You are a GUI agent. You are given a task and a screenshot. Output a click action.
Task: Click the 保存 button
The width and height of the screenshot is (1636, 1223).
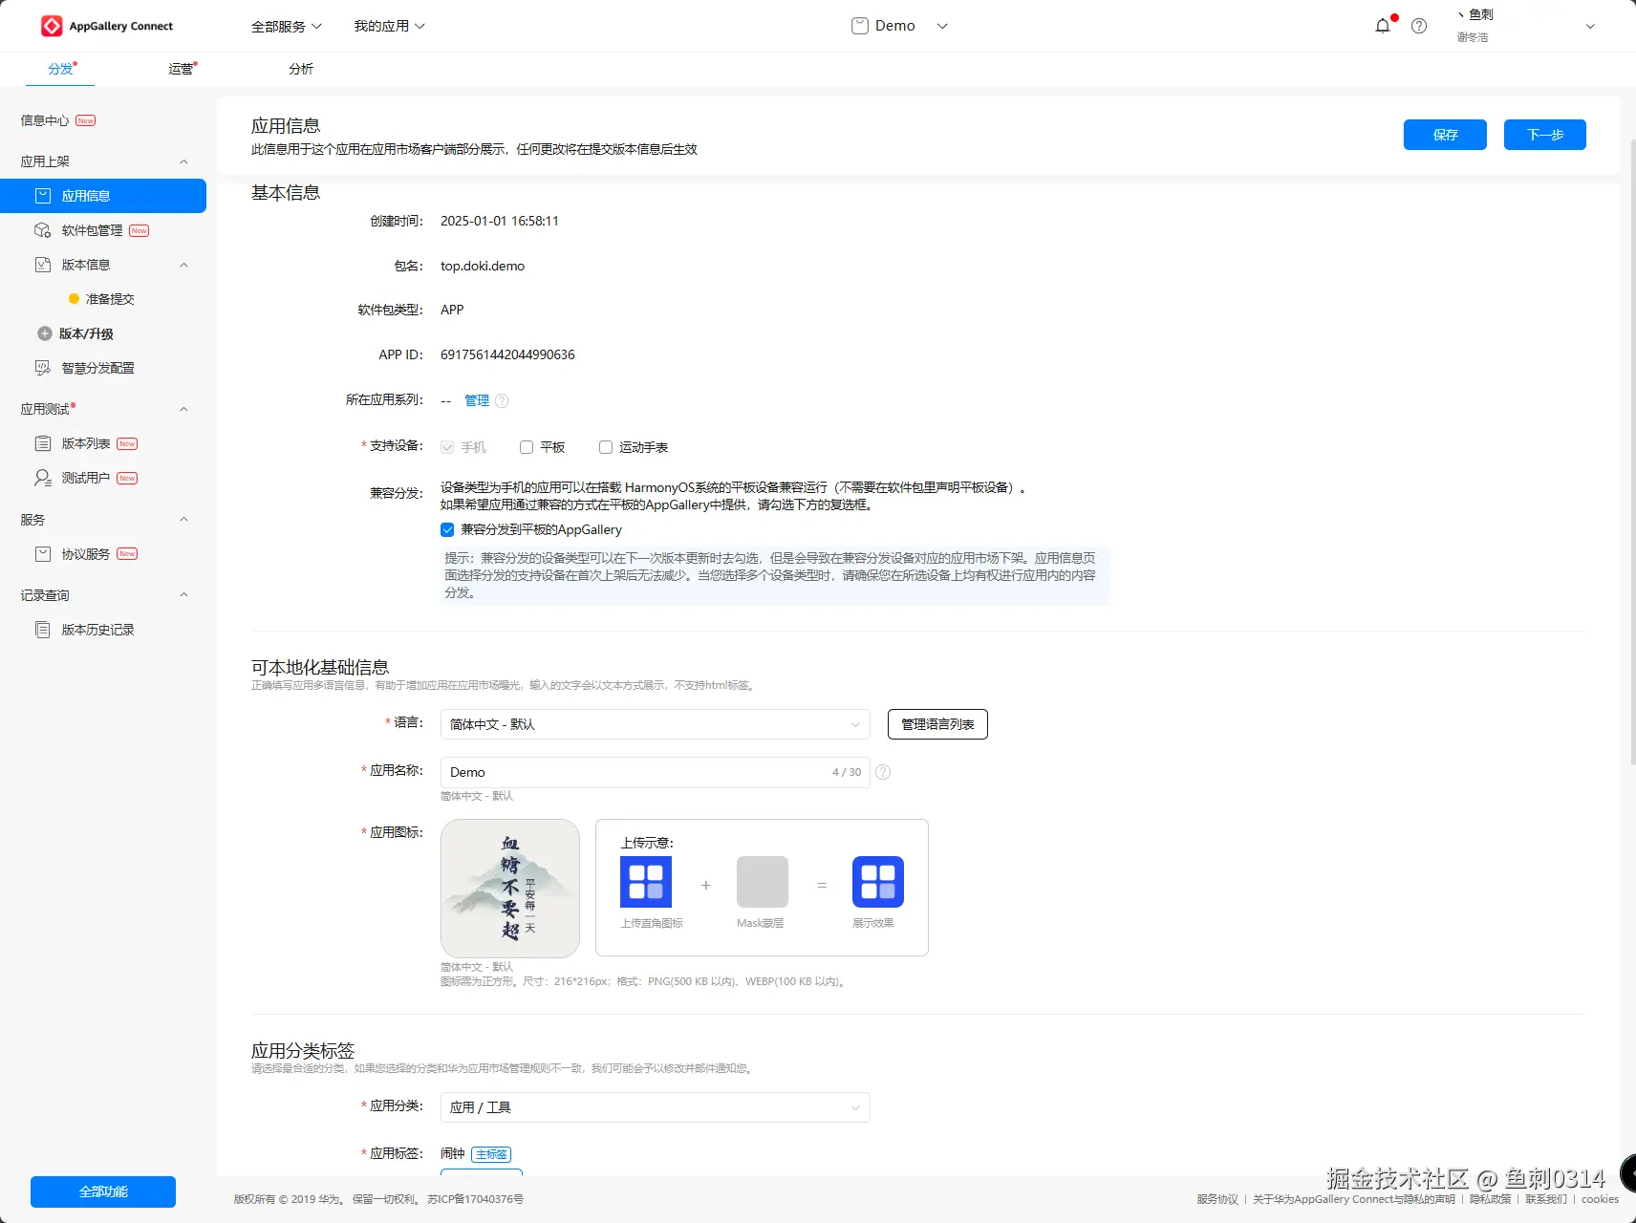coord(1445,135)
